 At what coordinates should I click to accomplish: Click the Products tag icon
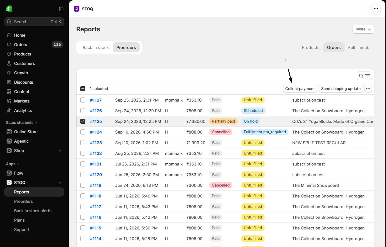pos(9,54)
